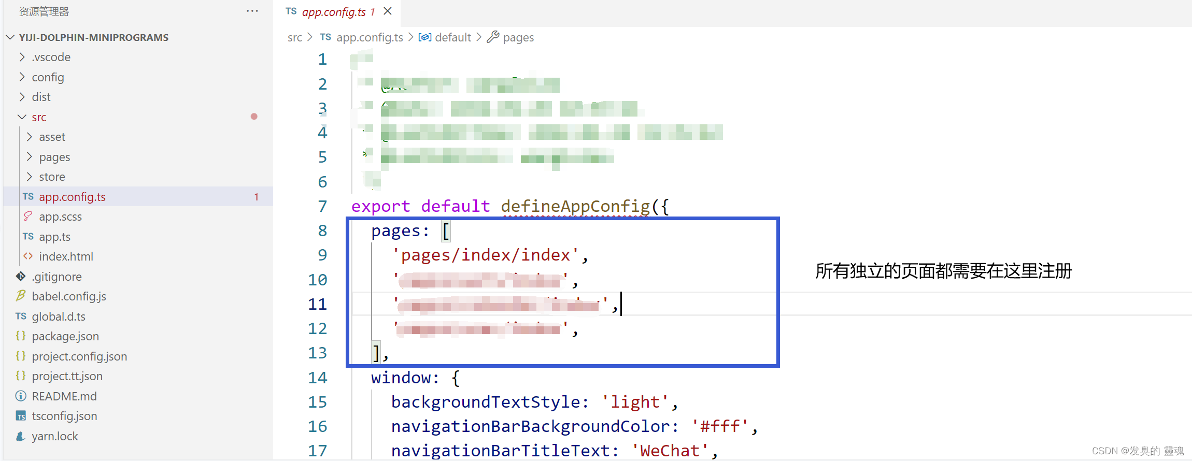Viewport: 1192px width, 461px height.
Task: Expand the pages folder inside src
Action: [x=29, y=157]
